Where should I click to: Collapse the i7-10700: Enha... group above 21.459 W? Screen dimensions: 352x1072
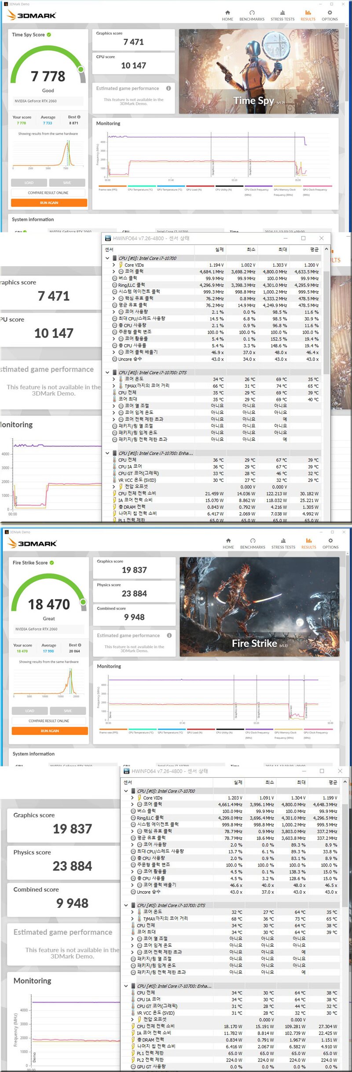pyautogui.click(x=107, y=453)
